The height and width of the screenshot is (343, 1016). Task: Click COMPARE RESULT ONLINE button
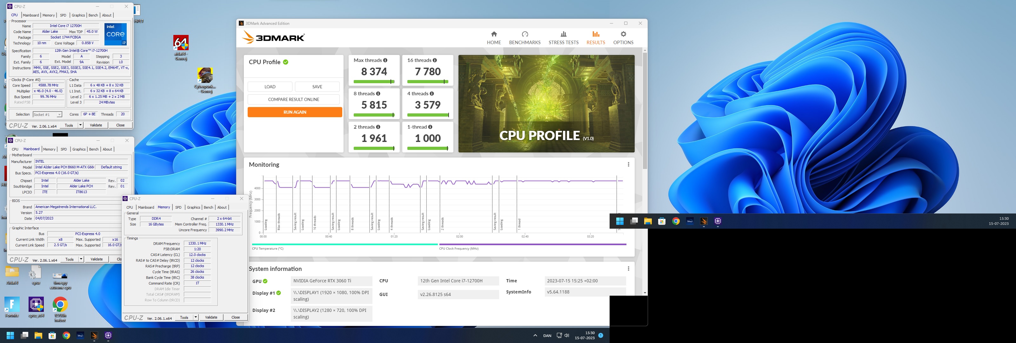293,99
